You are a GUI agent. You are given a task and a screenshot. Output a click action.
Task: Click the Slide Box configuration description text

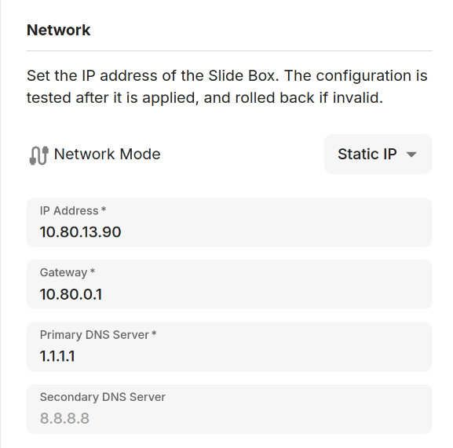(227, 86)
